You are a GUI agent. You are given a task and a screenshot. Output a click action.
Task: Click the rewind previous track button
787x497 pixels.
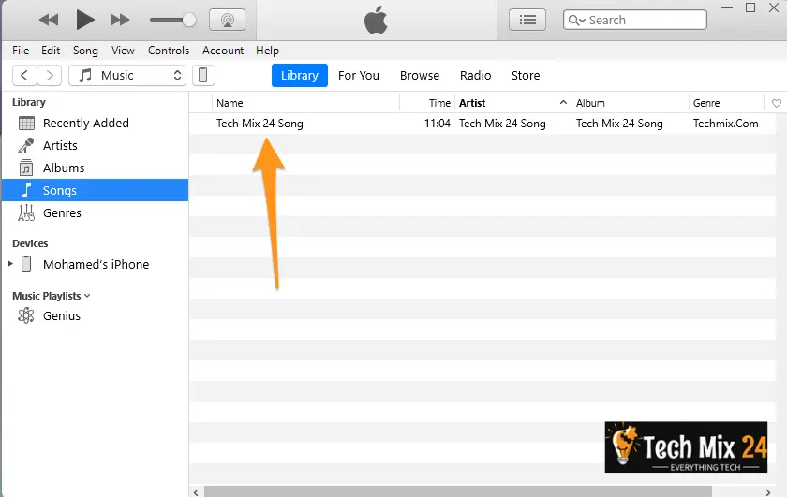point(49,20)
